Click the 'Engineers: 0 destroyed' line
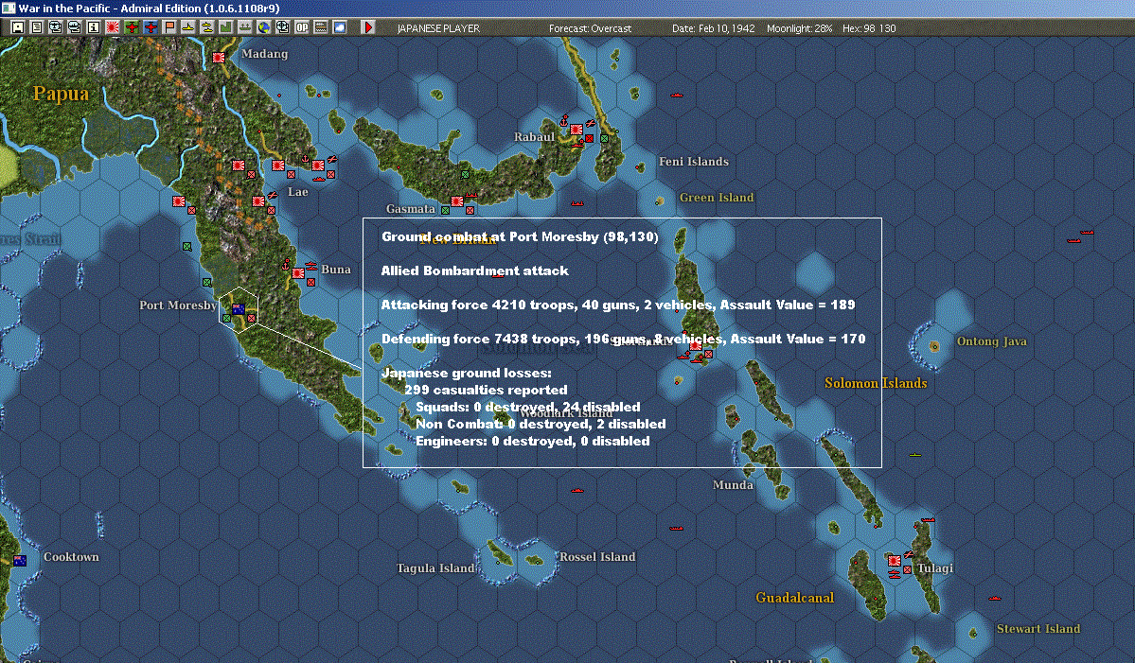This screenshot has width=1135, height=663. (533, 441)
